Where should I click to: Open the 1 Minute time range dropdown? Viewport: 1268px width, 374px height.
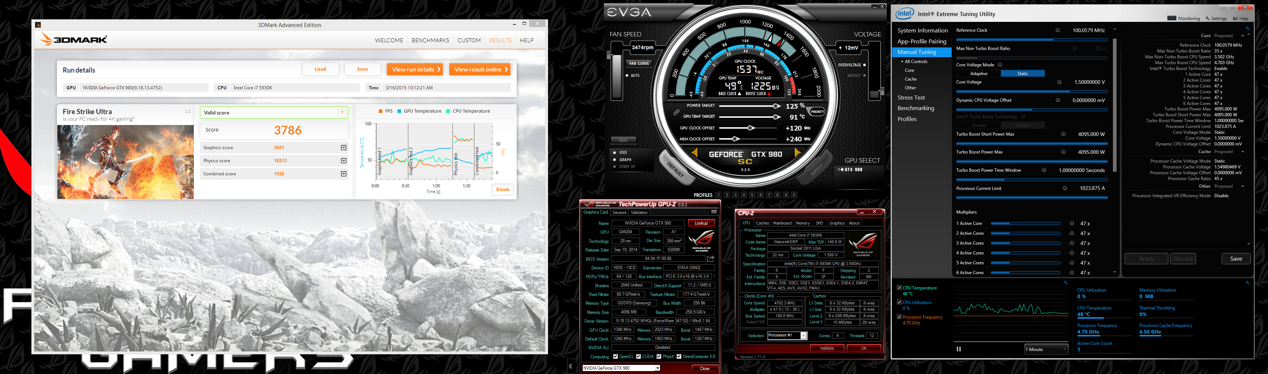click(1046, 350)
